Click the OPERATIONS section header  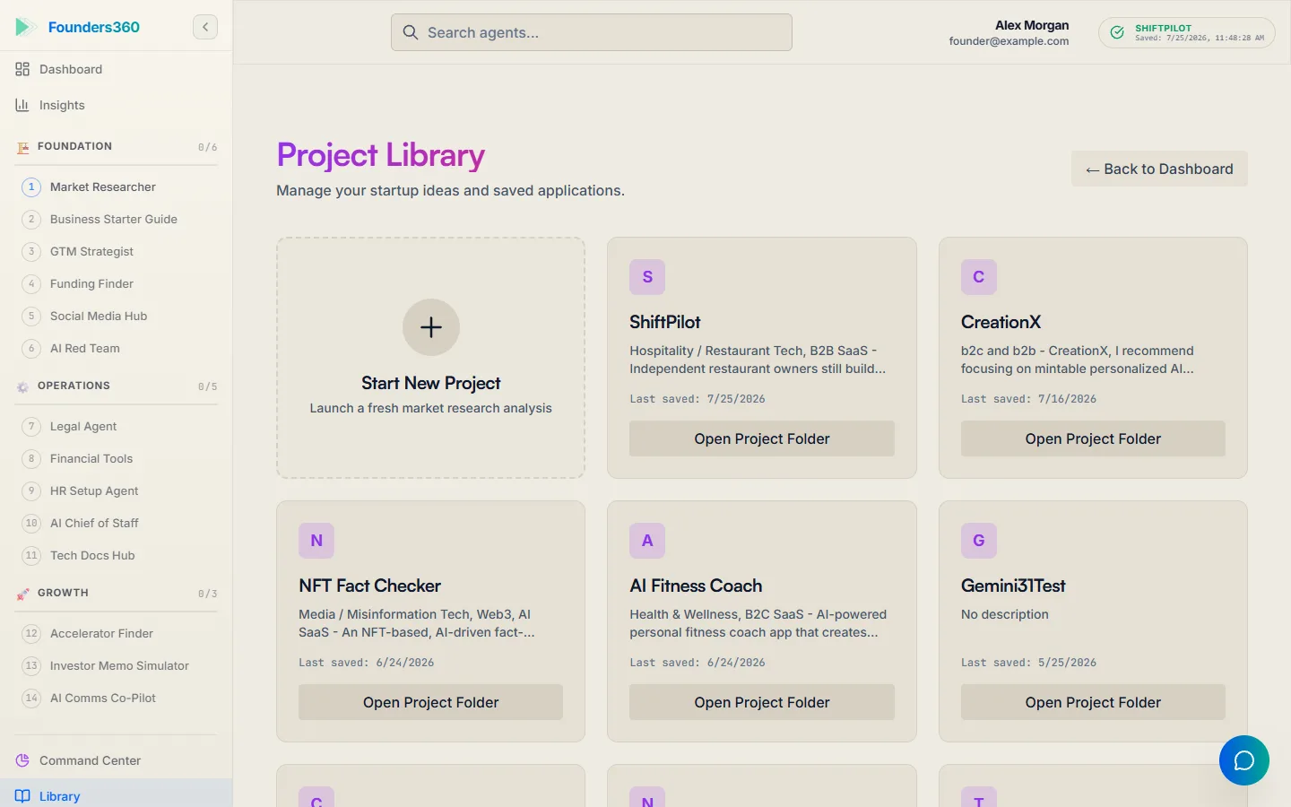click(74, 386)
